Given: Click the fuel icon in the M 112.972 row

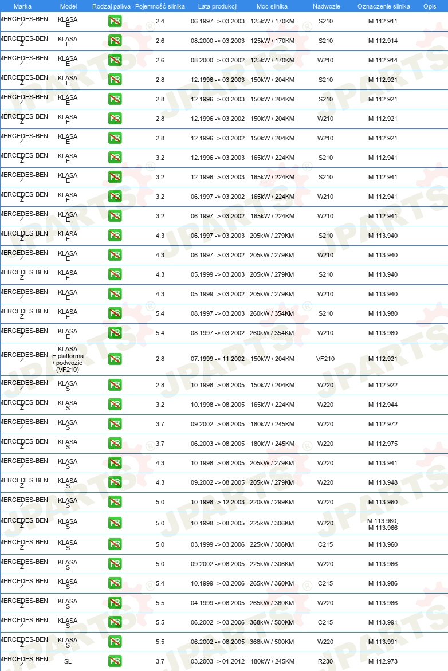Looking at the screenshot, I should coord(115,423).
